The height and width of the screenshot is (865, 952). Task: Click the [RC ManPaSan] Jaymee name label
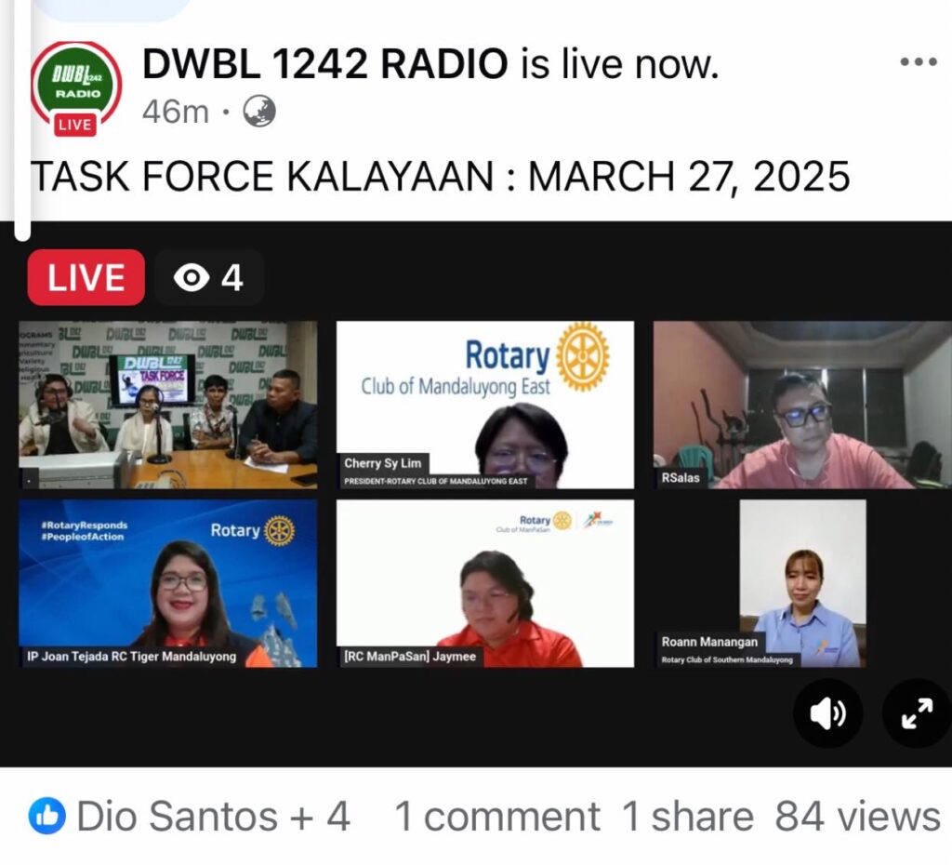pos(410,656)
